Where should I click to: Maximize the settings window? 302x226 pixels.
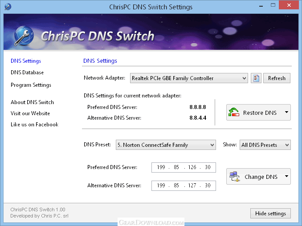click(x=273, y=5)
